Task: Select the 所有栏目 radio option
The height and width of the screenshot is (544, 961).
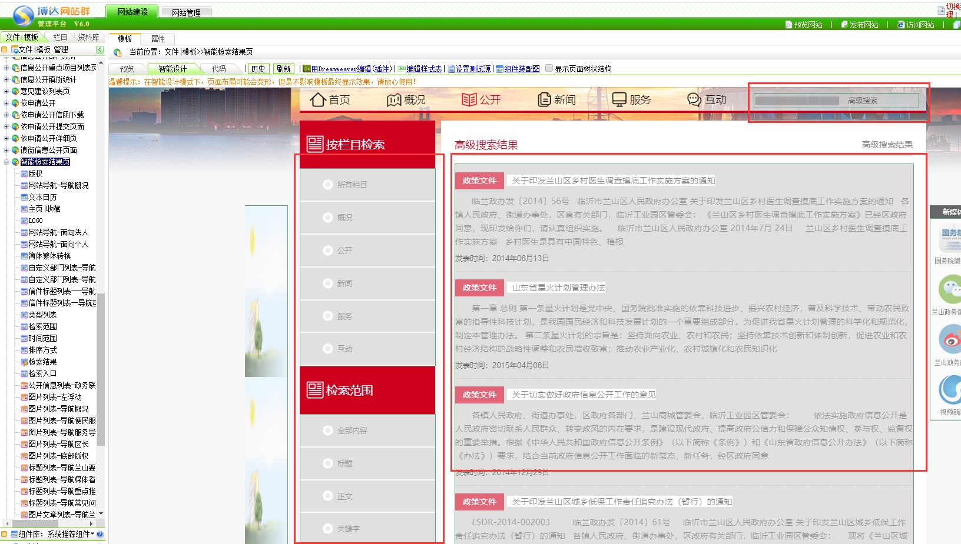Action: 328,185
